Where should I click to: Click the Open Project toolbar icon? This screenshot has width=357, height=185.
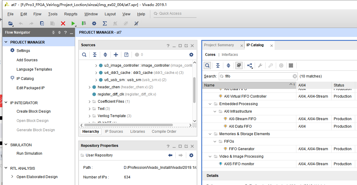tap(11, 23)
